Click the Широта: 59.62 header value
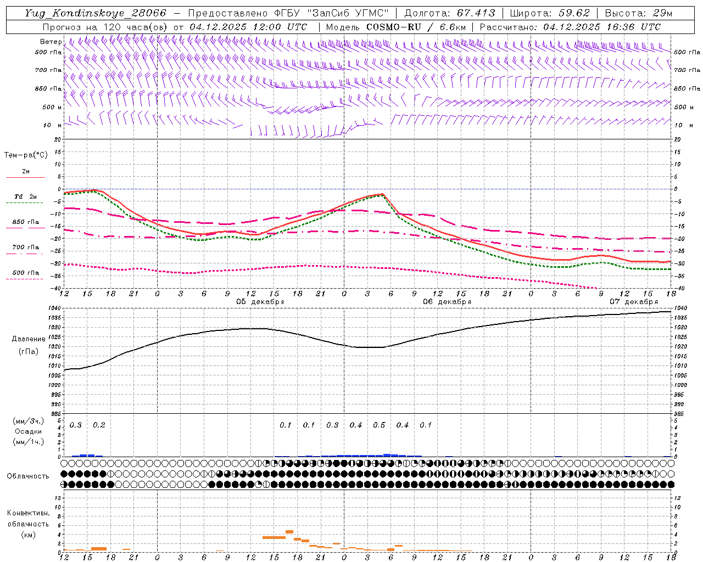 click(x=550, y=13)
